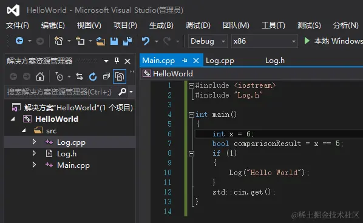This screenshot has width=363, height=223.
Task: Undo the last edit
Action: click(x=146, y=41)
